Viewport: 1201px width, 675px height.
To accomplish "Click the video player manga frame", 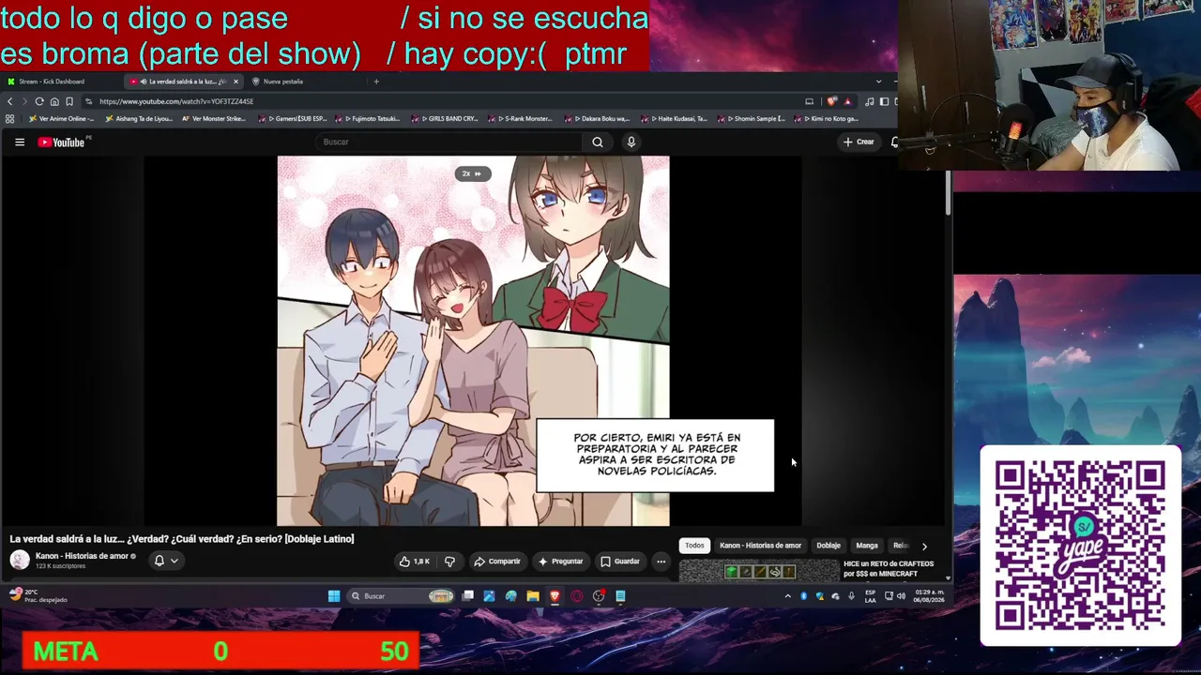I will (x=473, y=340).
